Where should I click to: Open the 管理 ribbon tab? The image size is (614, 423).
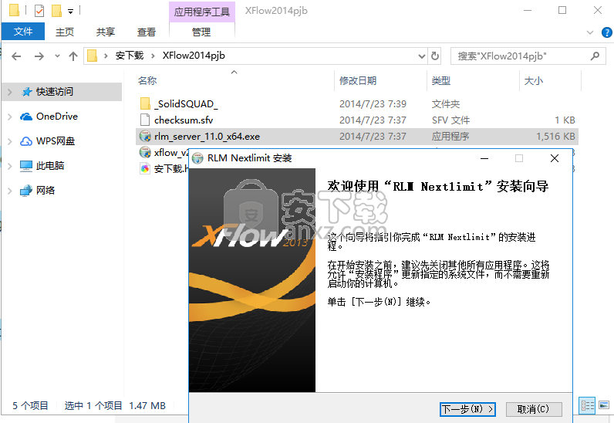pyautogui.click(x=201, y=32)
